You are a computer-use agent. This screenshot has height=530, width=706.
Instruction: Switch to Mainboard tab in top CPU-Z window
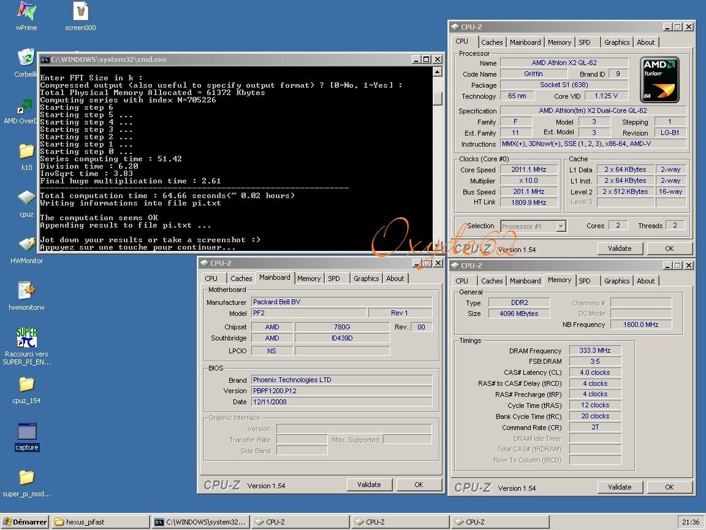pos(525,42)
